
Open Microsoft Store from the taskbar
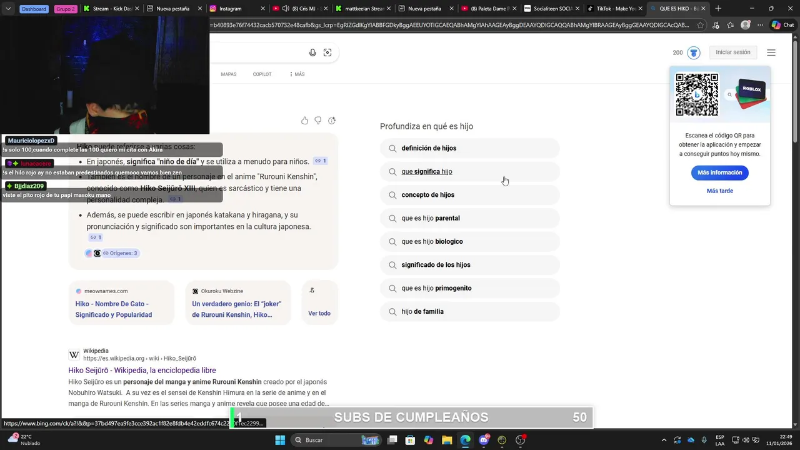411,440
